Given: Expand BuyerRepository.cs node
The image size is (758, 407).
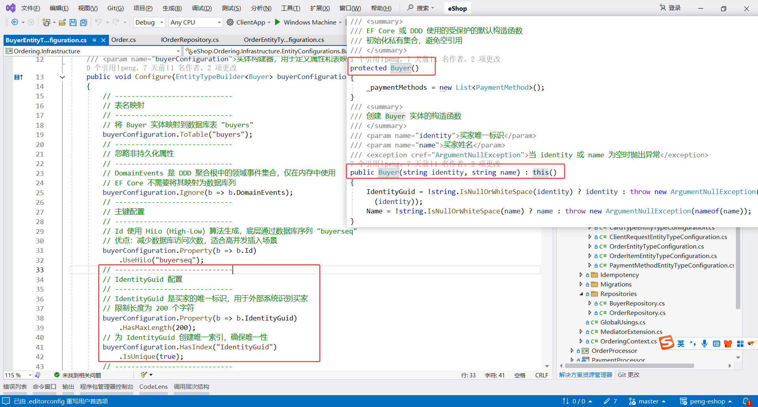Looking at the screenshot, I should (590, 303).
